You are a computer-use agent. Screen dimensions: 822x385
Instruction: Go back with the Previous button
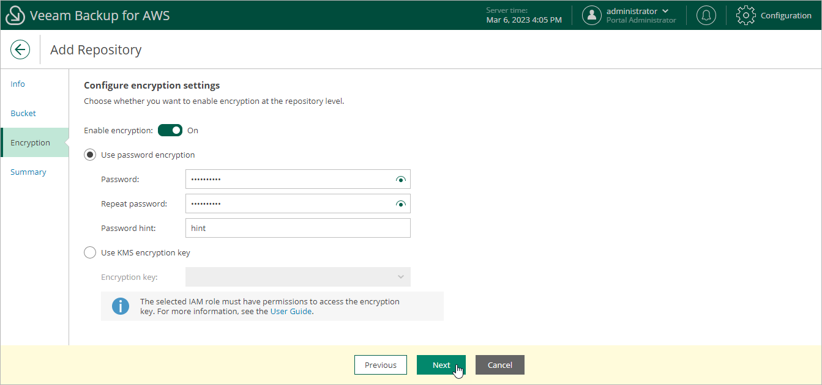tap(380, 365)
